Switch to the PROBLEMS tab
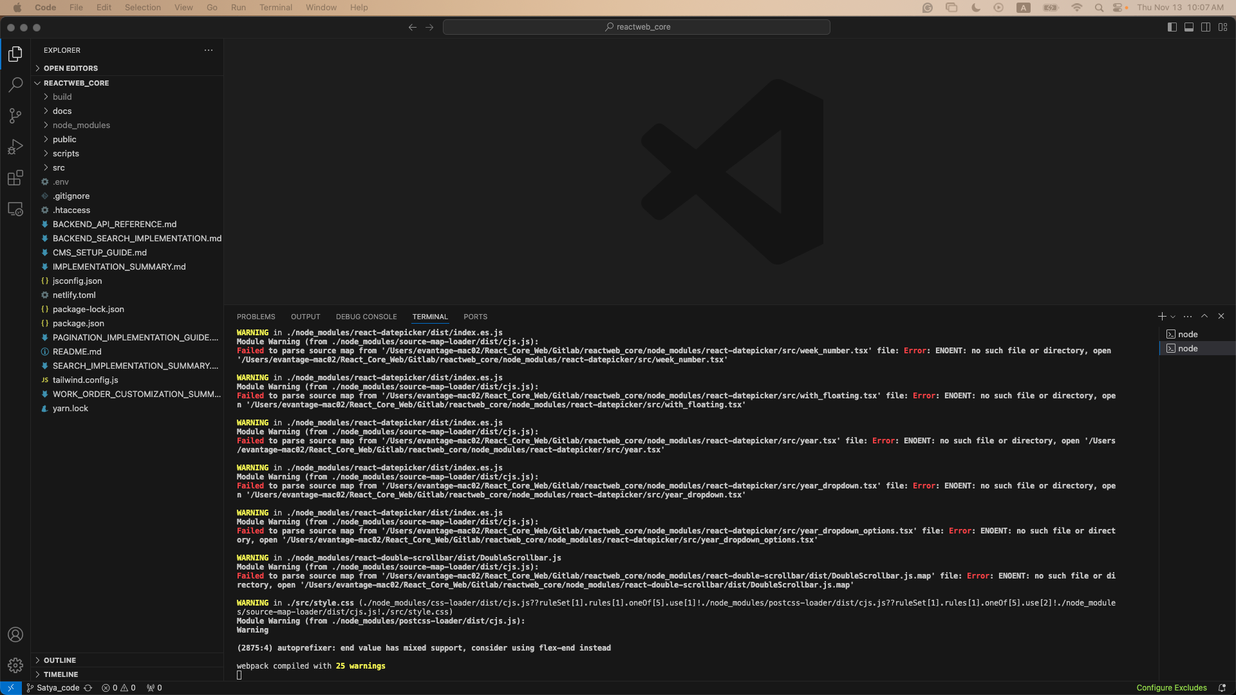 pyautogui.click(x=256, y=317)
